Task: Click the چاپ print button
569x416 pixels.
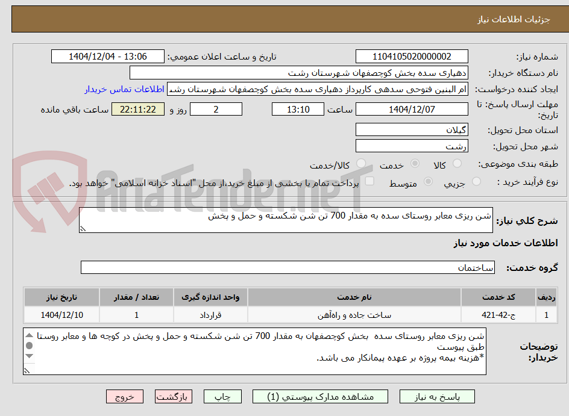Action: click(222, 397)
